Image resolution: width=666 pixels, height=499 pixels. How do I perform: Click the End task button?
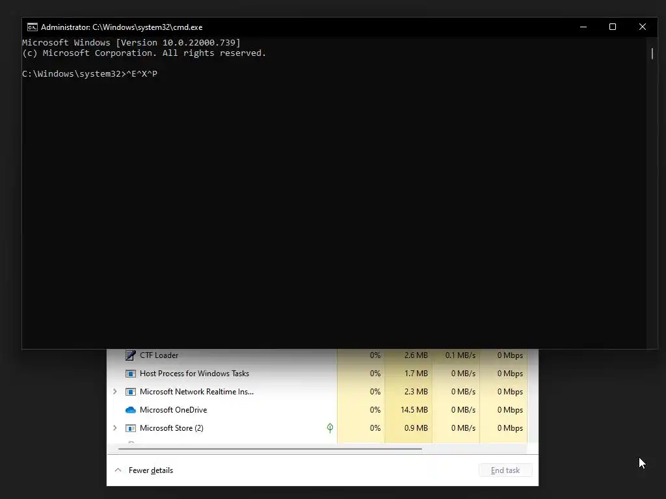tap(505, 470)
